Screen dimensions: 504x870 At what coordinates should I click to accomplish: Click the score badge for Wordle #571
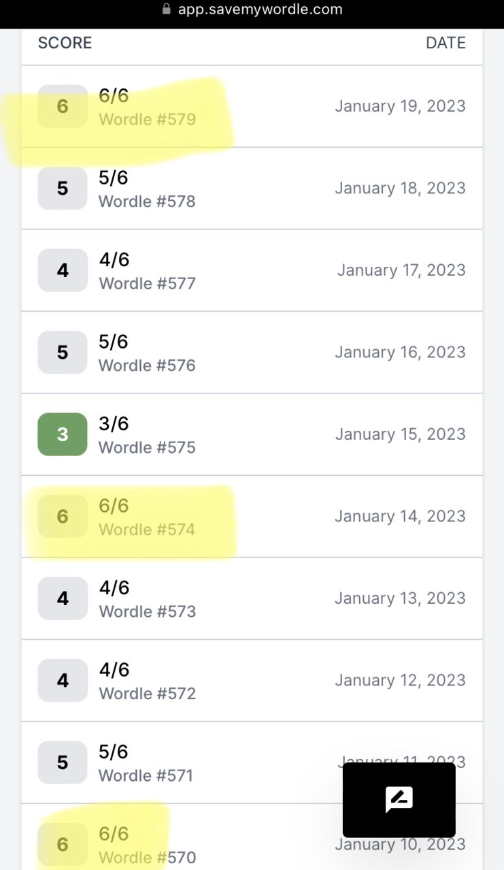[x=63, y=762]
